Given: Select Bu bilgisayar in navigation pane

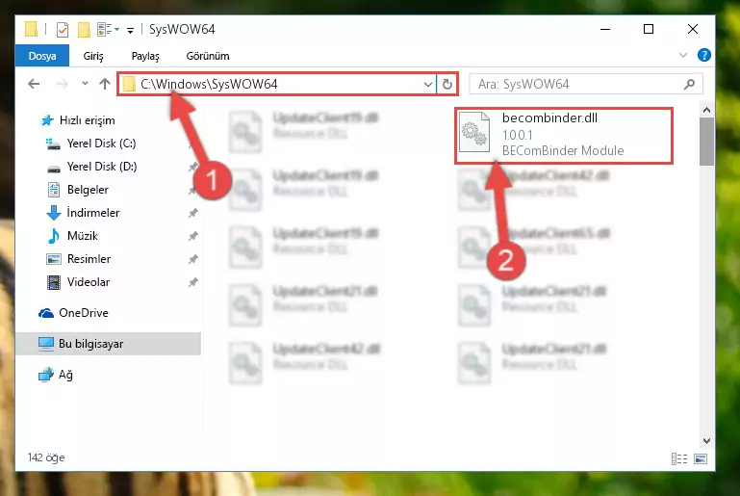Looking at the screenshot, I should click(108, 344).
